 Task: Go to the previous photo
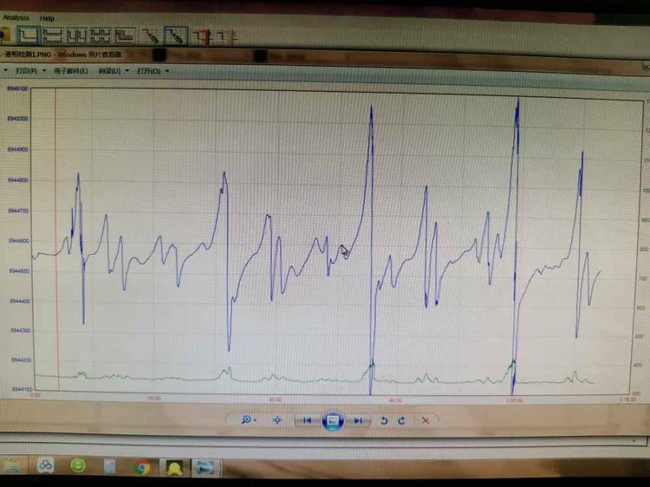(x=307, y=421)
